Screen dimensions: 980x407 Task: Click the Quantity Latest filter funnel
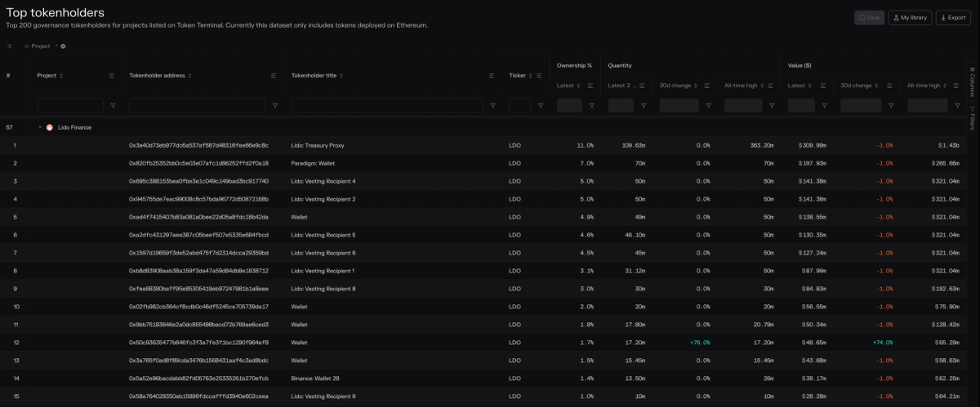pos(643,105)
